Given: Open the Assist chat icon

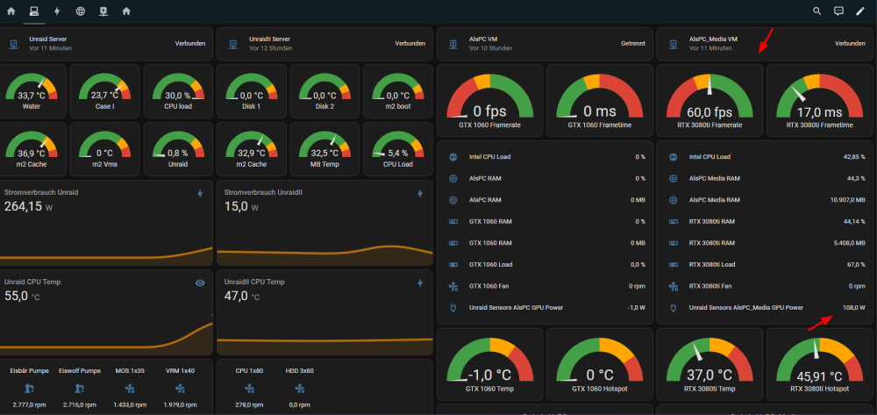Looking at the screenshot, I should [838, 11].
